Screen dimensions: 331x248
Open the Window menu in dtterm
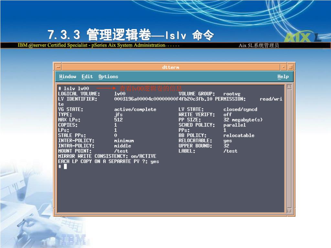tap(68, 77)
